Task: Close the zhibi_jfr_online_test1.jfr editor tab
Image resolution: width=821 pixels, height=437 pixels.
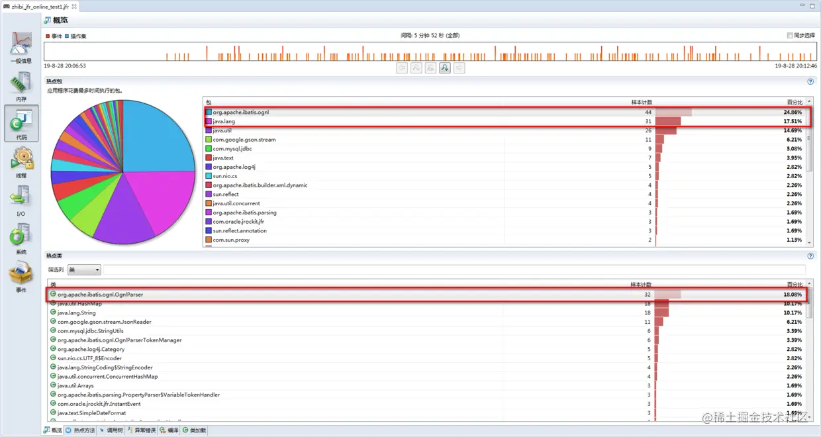Action: tap(73, 6)
